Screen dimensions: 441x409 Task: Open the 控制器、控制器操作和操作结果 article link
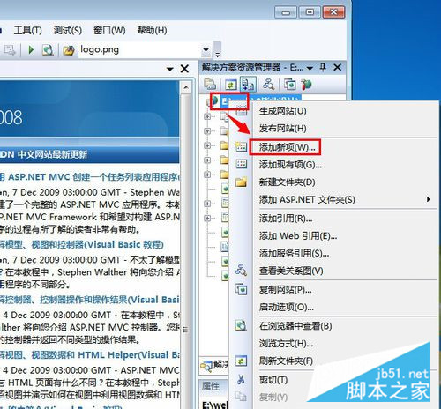pyautogui.click(x=90, y=300)
